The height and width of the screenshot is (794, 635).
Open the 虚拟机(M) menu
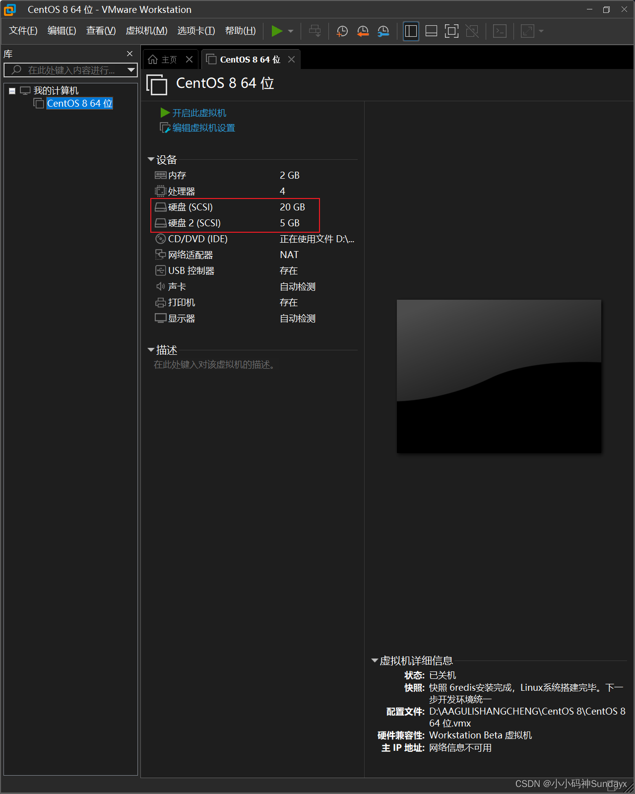click(147, 31)
